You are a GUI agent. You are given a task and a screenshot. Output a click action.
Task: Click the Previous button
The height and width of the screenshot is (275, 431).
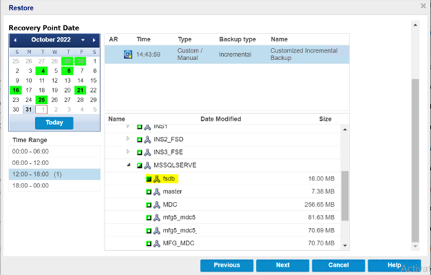click(227, 265)
